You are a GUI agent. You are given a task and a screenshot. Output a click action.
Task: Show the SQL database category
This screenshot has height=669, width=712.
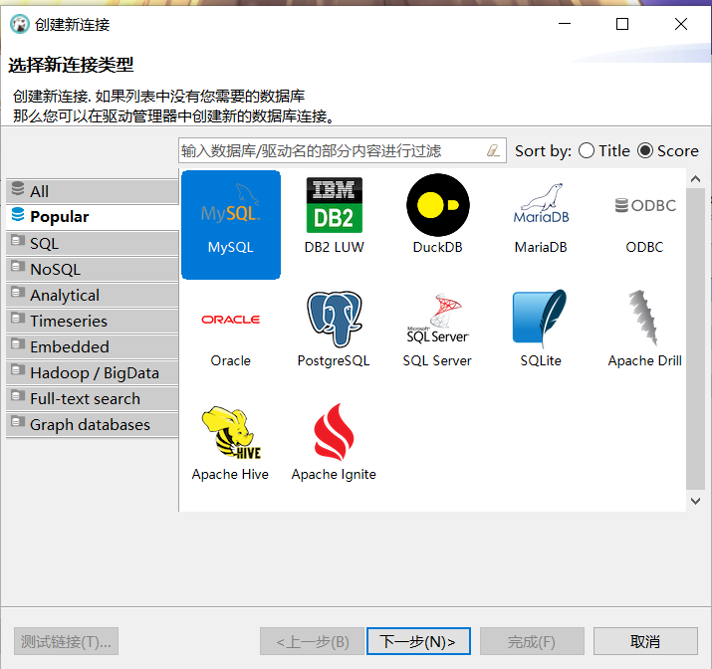[x=93, y=243]
